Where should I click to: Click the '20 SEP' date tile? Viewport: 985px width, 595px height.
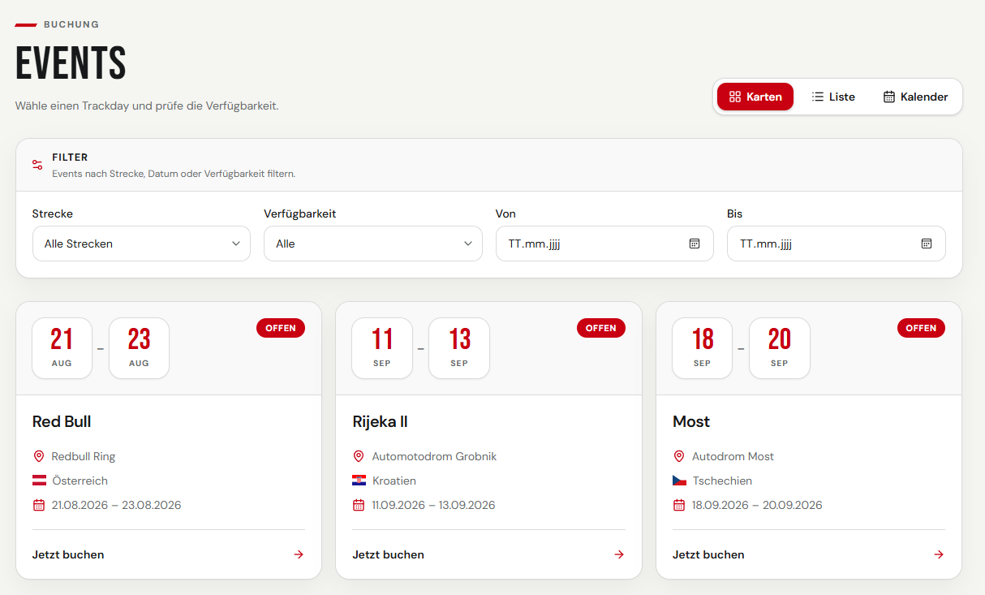tap(779, 348)
